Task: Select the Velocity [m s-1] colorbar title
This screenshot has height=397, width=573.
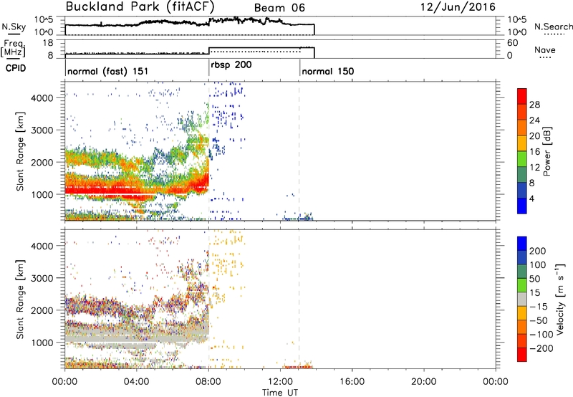Action: tap(560, 300)
